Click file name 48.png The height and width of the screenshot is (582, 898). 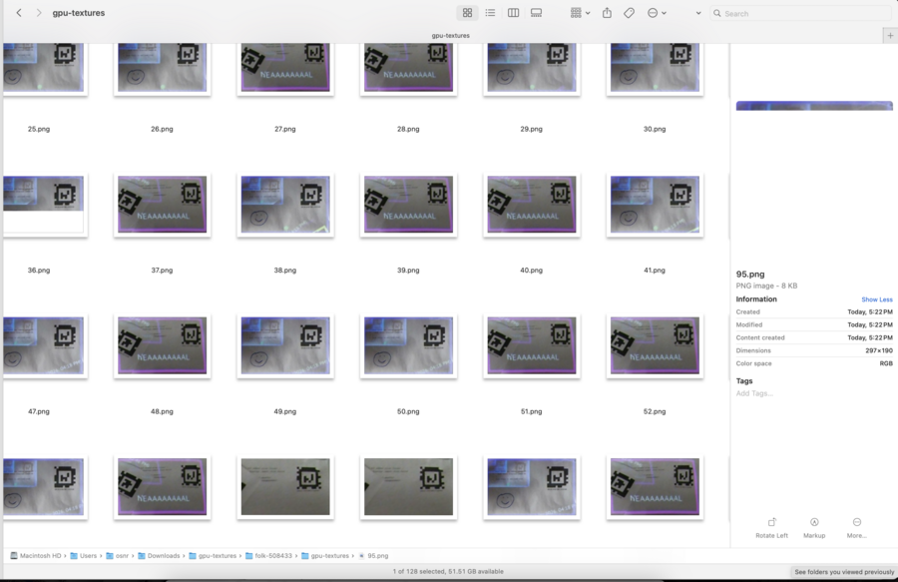162,411
